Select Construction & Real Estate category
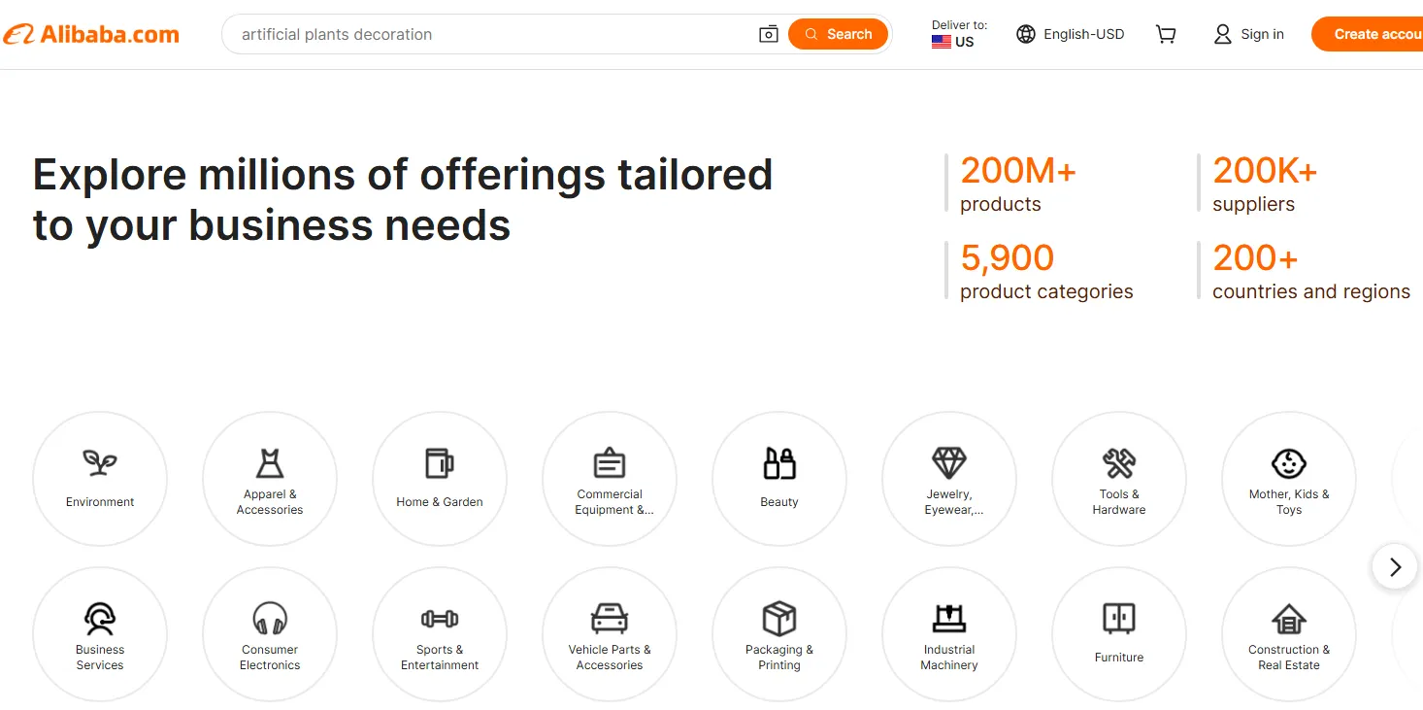 (1289, 633)
